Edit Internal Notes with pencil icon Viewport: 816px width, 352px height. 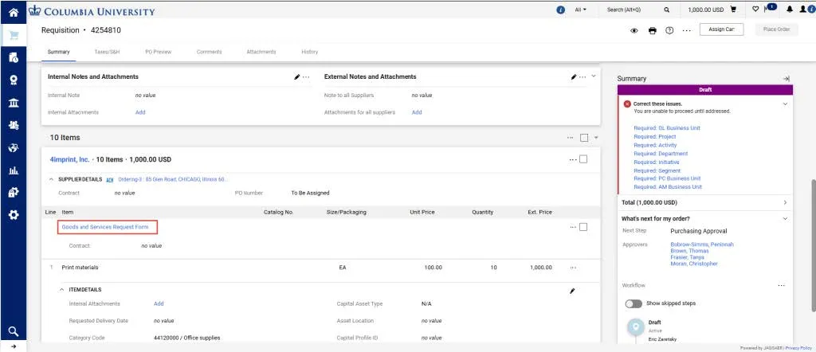[296, 77]
